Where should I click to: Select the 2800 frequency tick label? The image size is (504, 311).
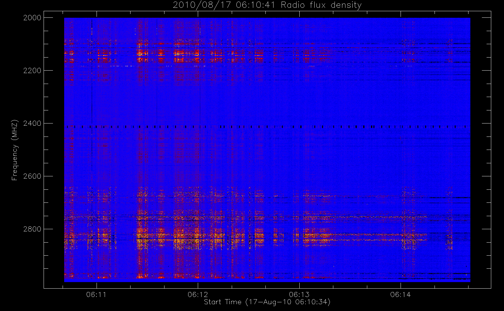(x=32, y=229)
